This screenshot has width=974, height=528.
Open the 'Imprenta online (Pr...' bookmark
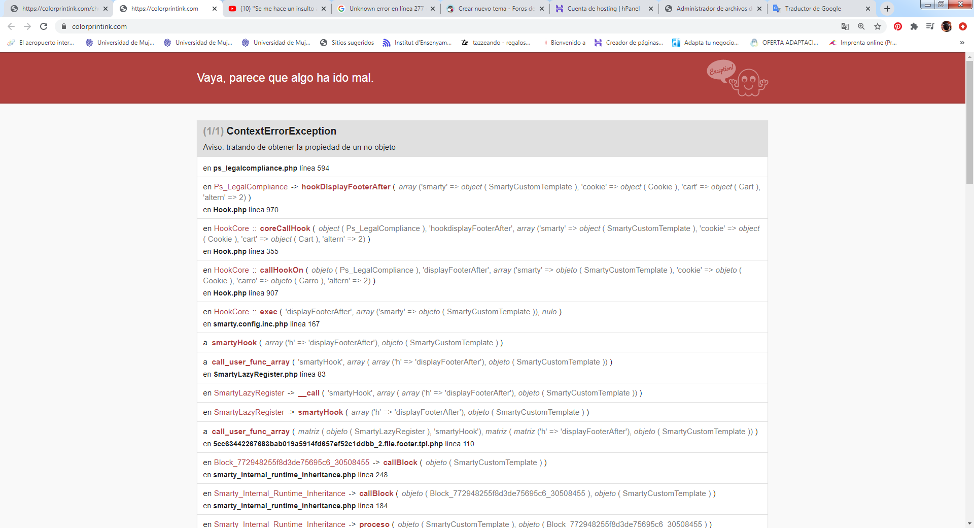tap(862, 43)
